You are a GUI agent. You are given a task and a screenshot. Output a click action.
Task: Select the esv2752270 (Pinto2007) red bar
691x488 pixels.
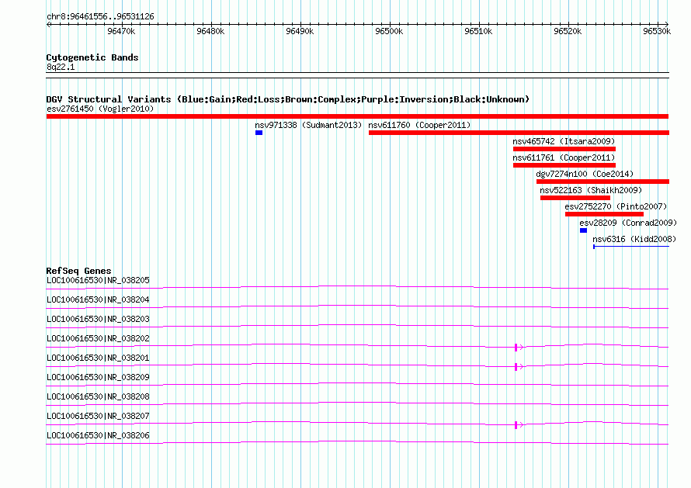tap(604, 214)
